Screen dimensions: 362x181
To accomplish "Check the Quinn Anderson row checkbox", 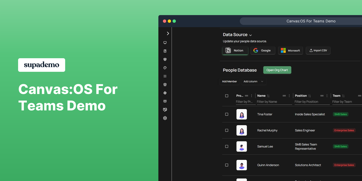I will [227, 165].
